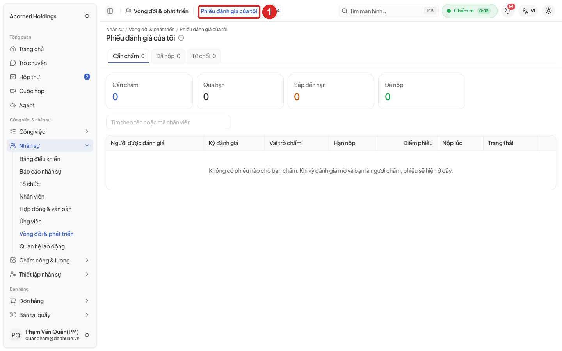Toggle Chấm ra clock-out button
The width and height of the screenshot is (562, 351).
point(470,11)
